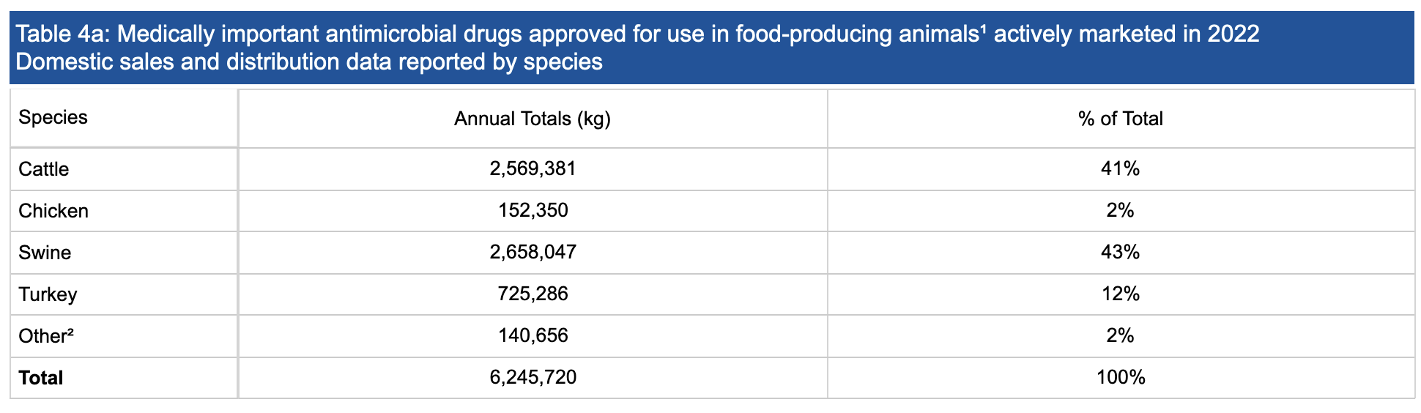This screenshot has height=413, width=1421.
Task: Click the 100% cell in Total row
Action: [1120, 377]
